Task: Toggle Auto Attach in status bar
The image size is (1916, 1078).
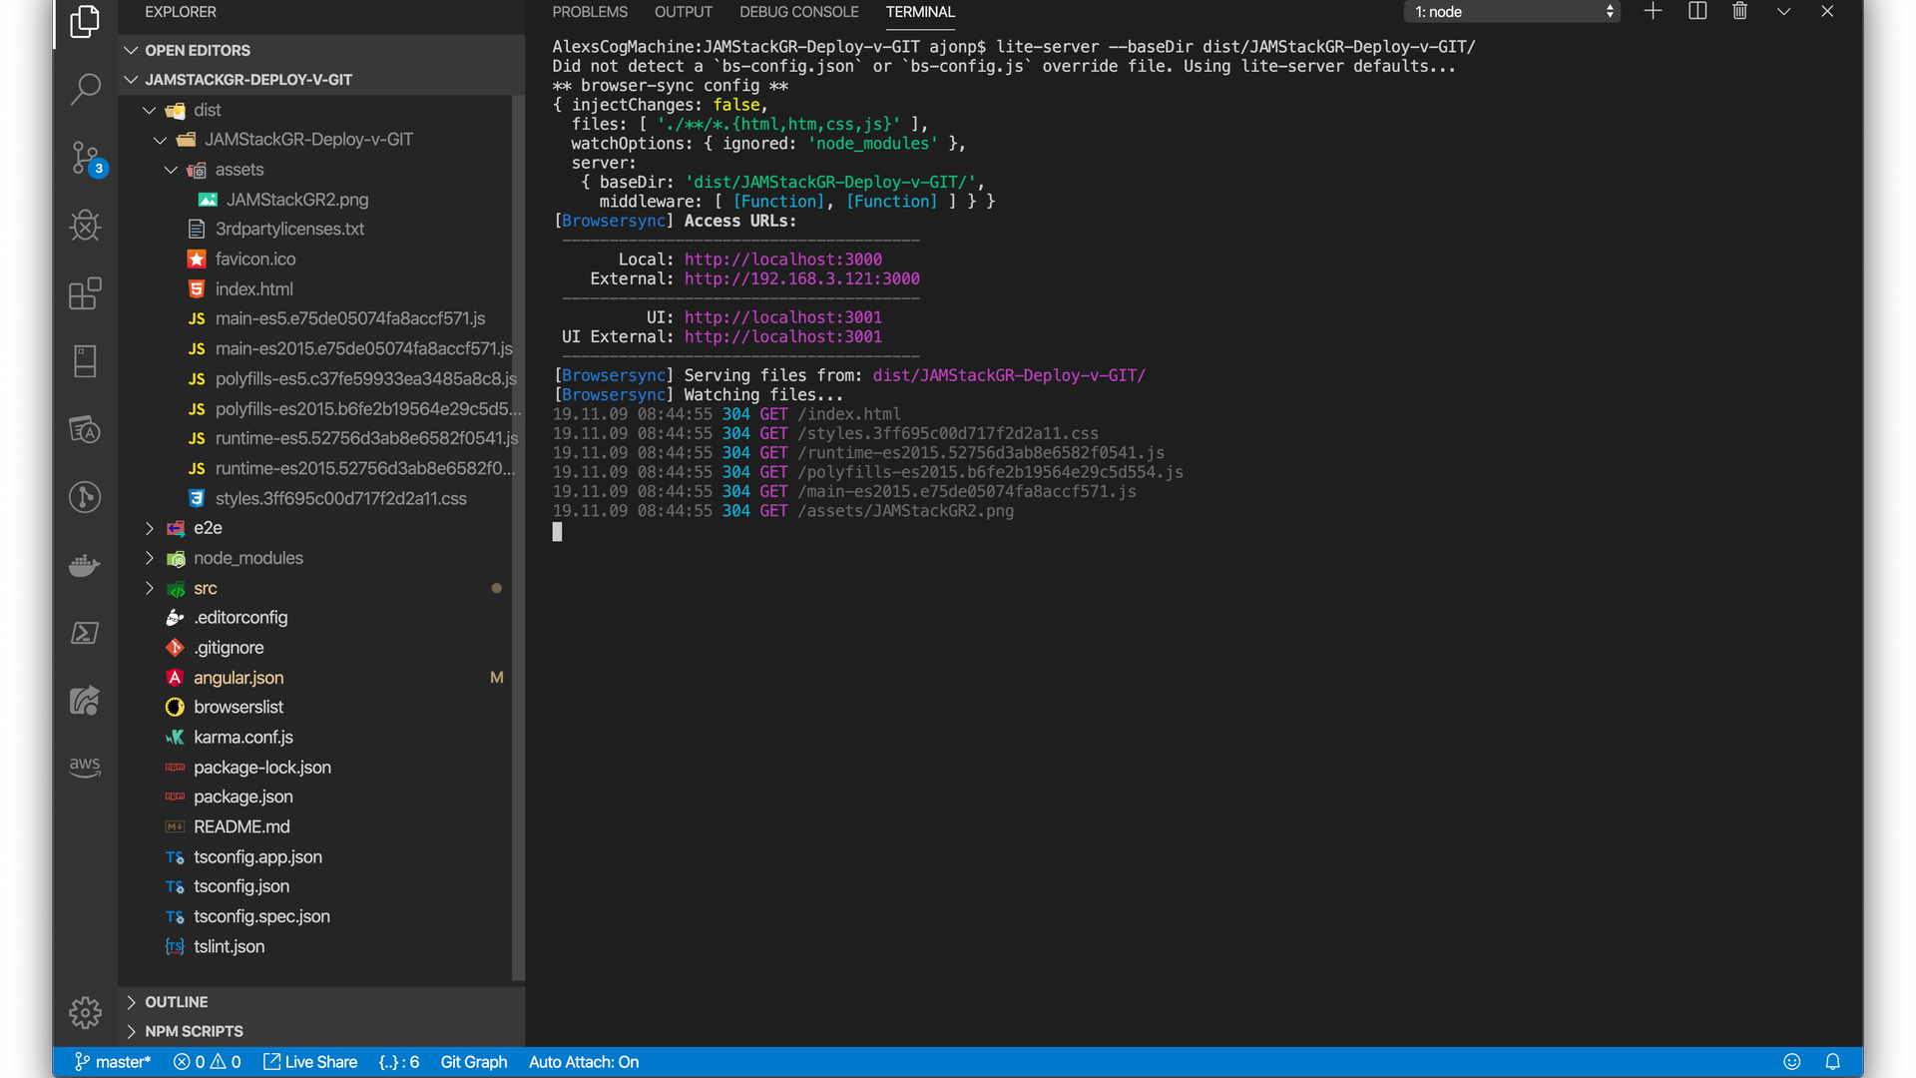Action: coord(584,1062)
